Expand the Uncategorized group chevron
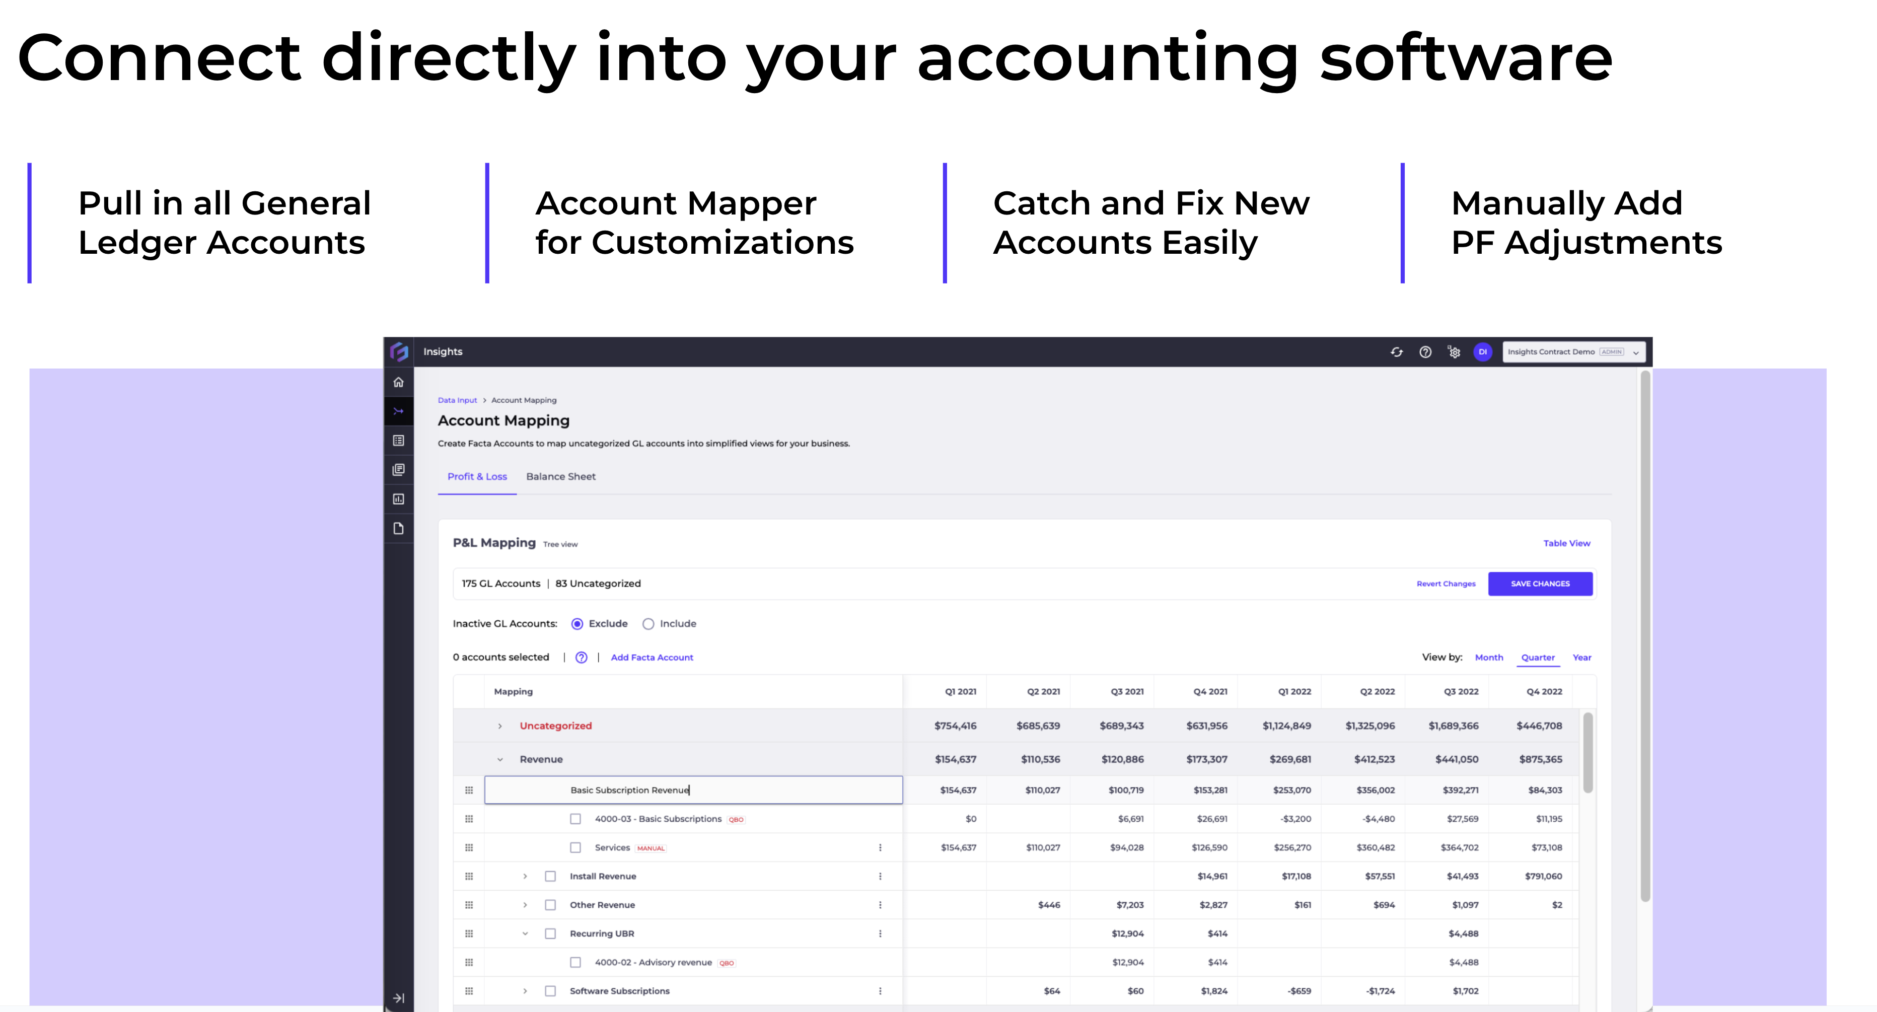 pos(500,726)
